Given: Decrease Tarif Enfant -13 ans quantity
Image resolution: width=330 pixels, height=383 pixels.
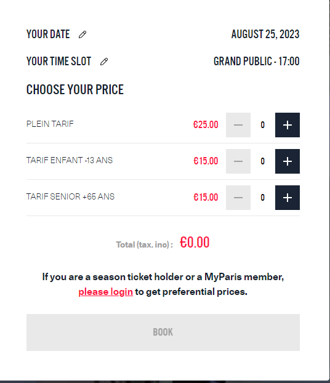Looking at the screenshot, I should coord(238,161).
